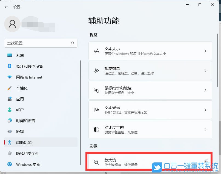
Task: Expand the 对比度主题 row chevron
Action: [x=205, y=130]
